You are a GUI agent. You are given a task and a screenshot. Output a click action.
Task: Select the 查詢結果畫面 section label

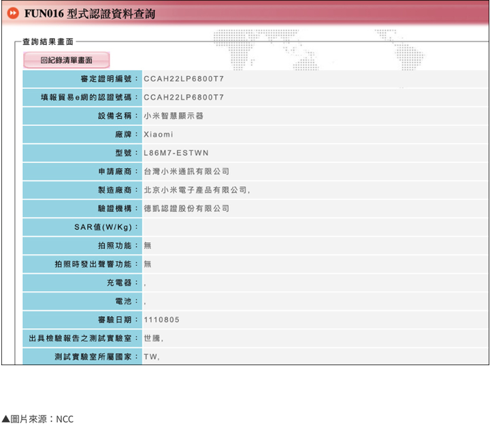point(48,42)
